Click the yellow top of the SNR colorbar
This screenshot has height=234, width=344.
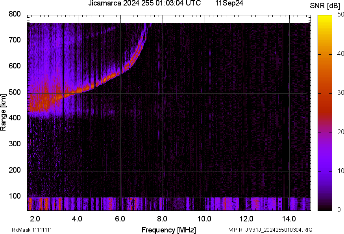tap(325, 18)
